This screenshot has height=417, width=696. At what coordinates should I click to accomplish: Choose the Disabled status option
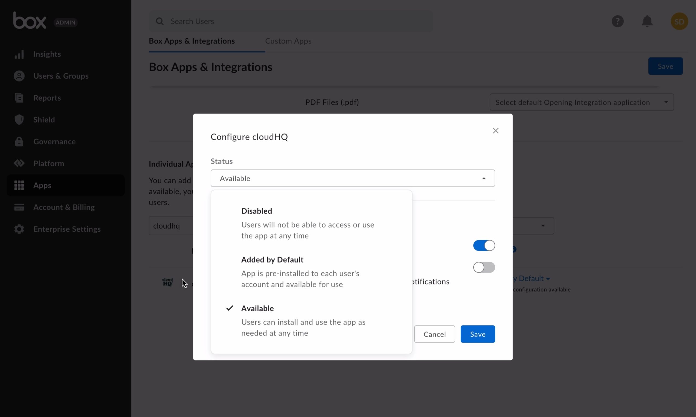point(311,223)
